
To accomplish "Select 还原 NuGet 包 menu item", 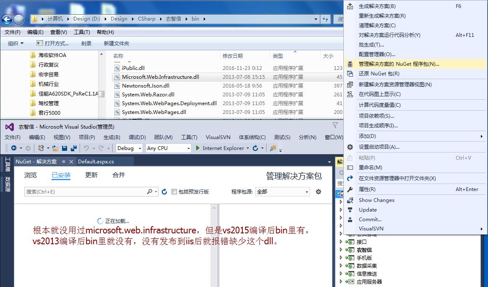I will (415, 74).
